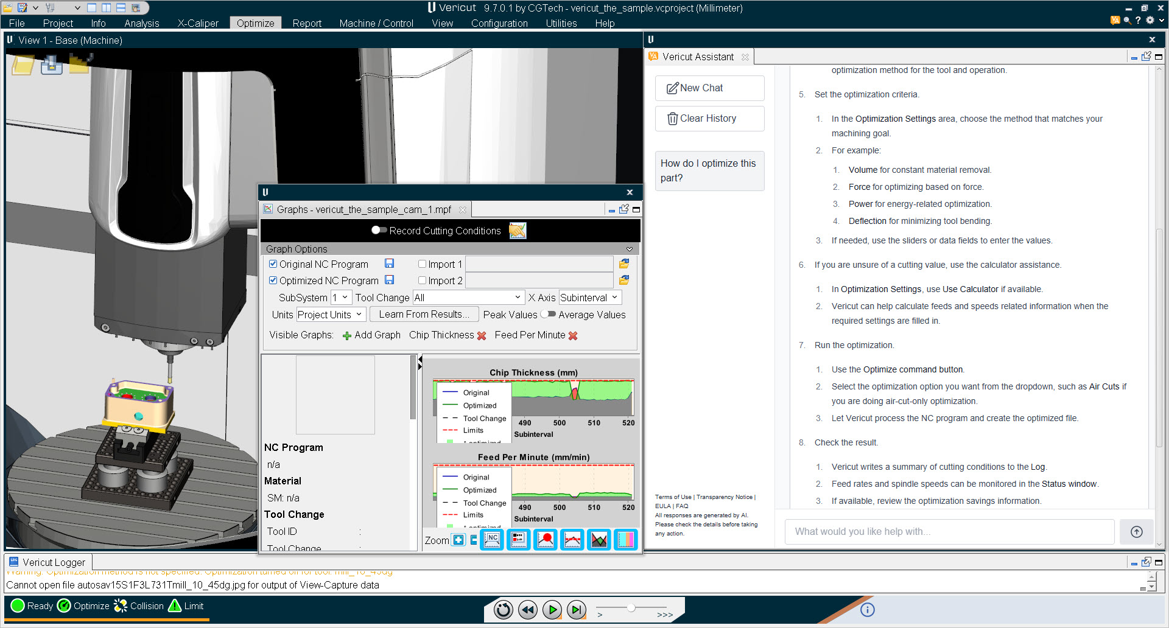This screenshot has height=628, width=1169.
Task: Click the red-green comparison graph icon
Action: [x=599, y=540]
